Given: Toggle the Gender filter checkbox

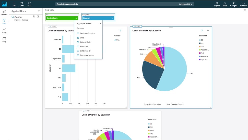Looking at the screenshot, I should tap(38, 17).
